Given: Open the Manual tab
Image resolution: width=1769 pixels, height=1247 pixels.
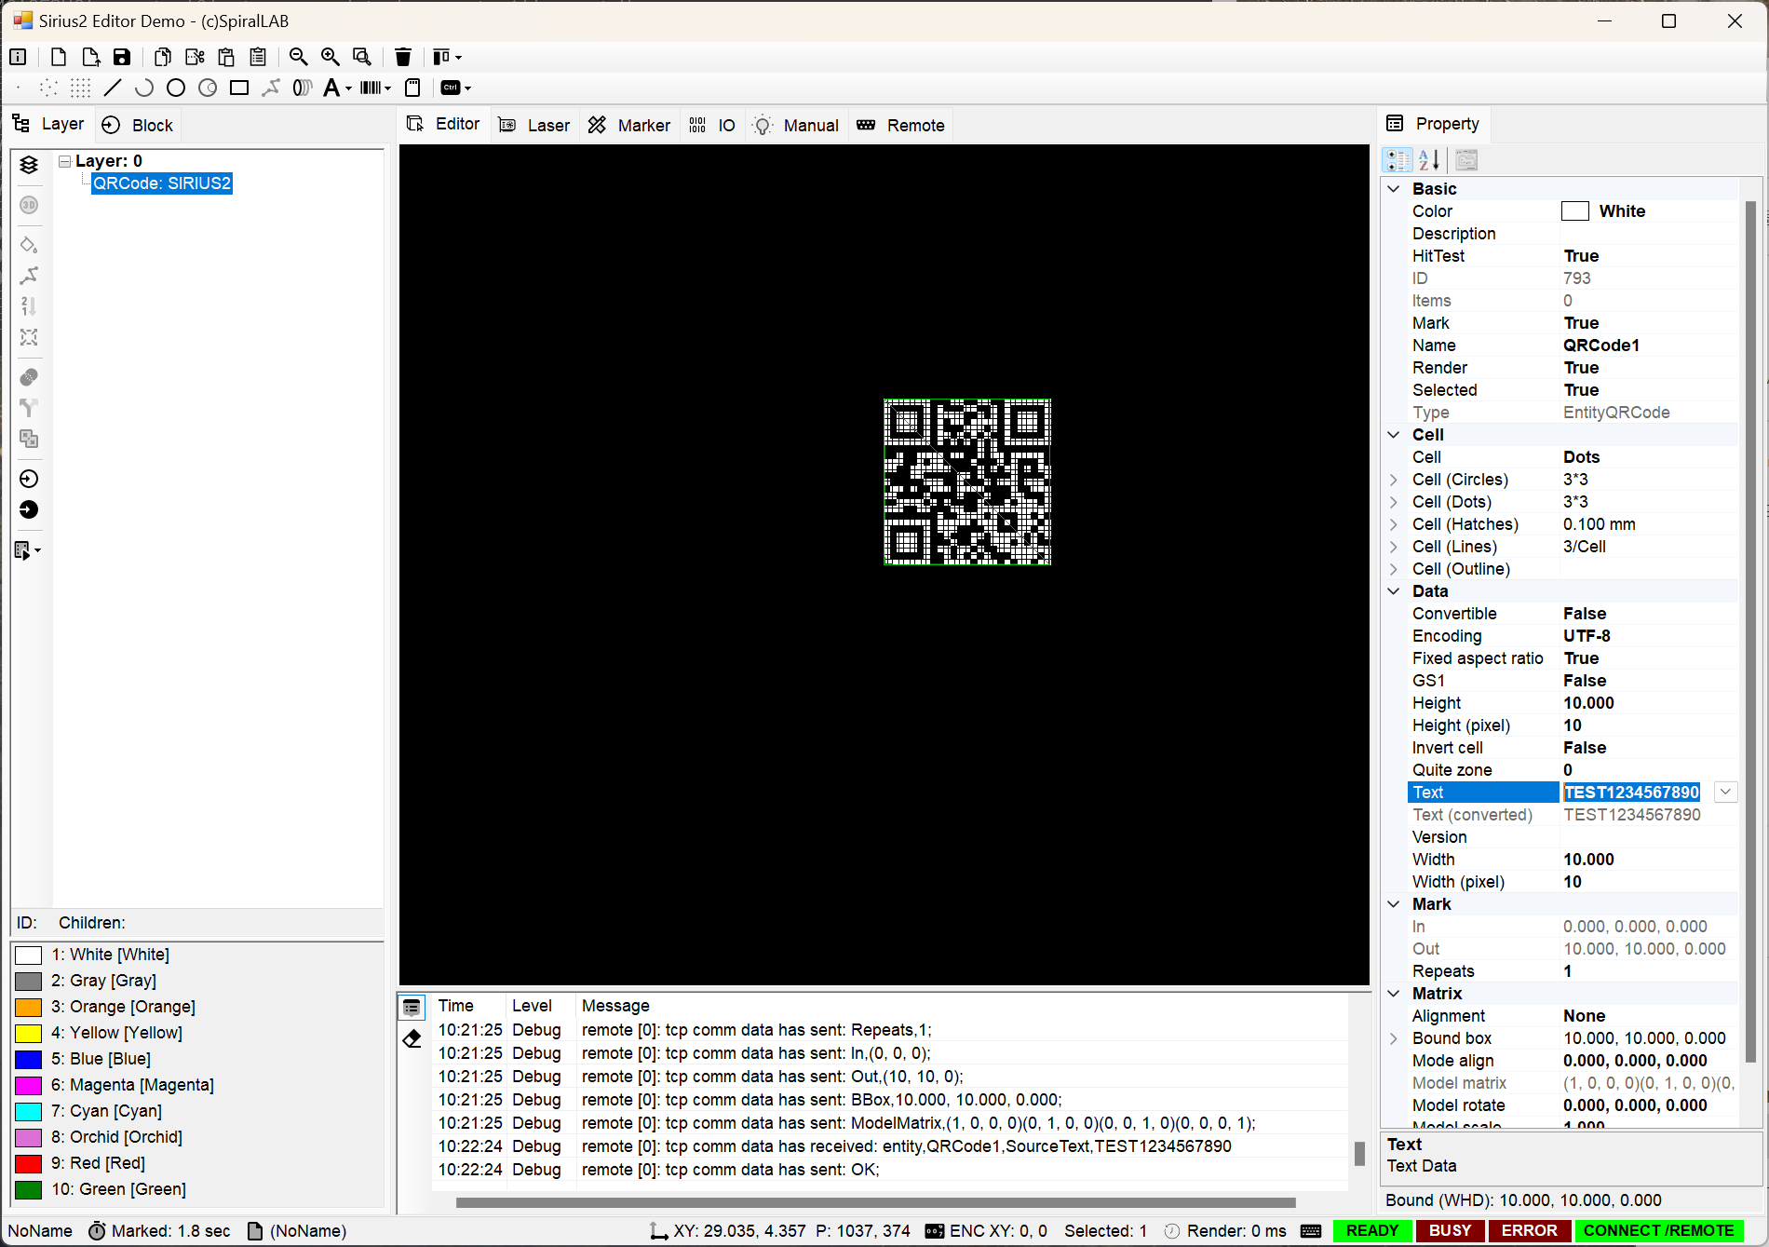Looking at the screenshot, I should [797, 125].
